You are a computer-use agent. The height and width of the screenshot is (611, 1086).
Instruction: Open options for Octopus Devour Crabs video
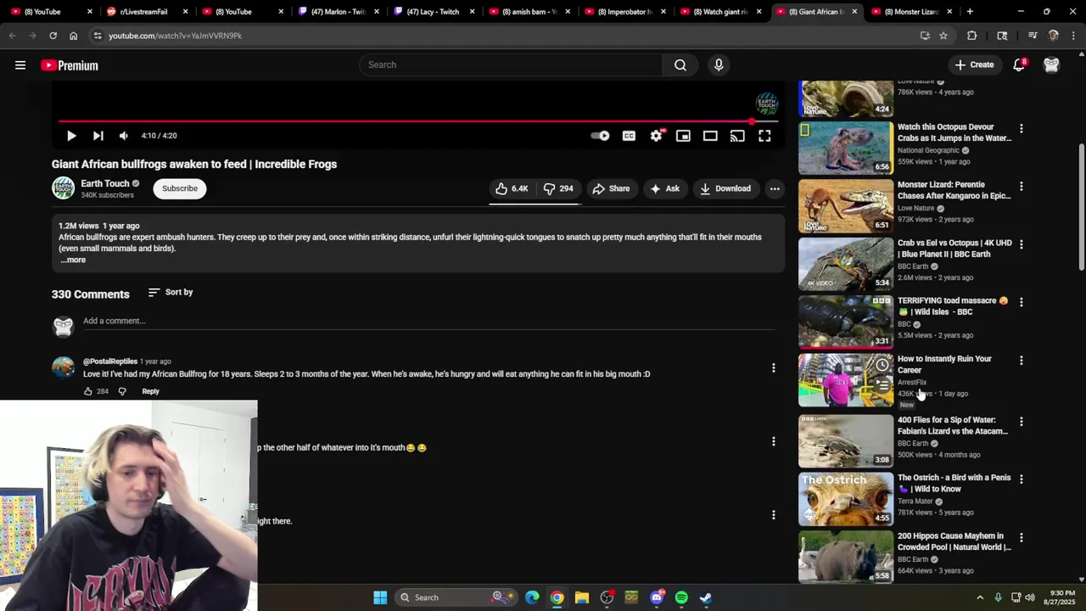pyautogui.click(x=1021, y=128)
